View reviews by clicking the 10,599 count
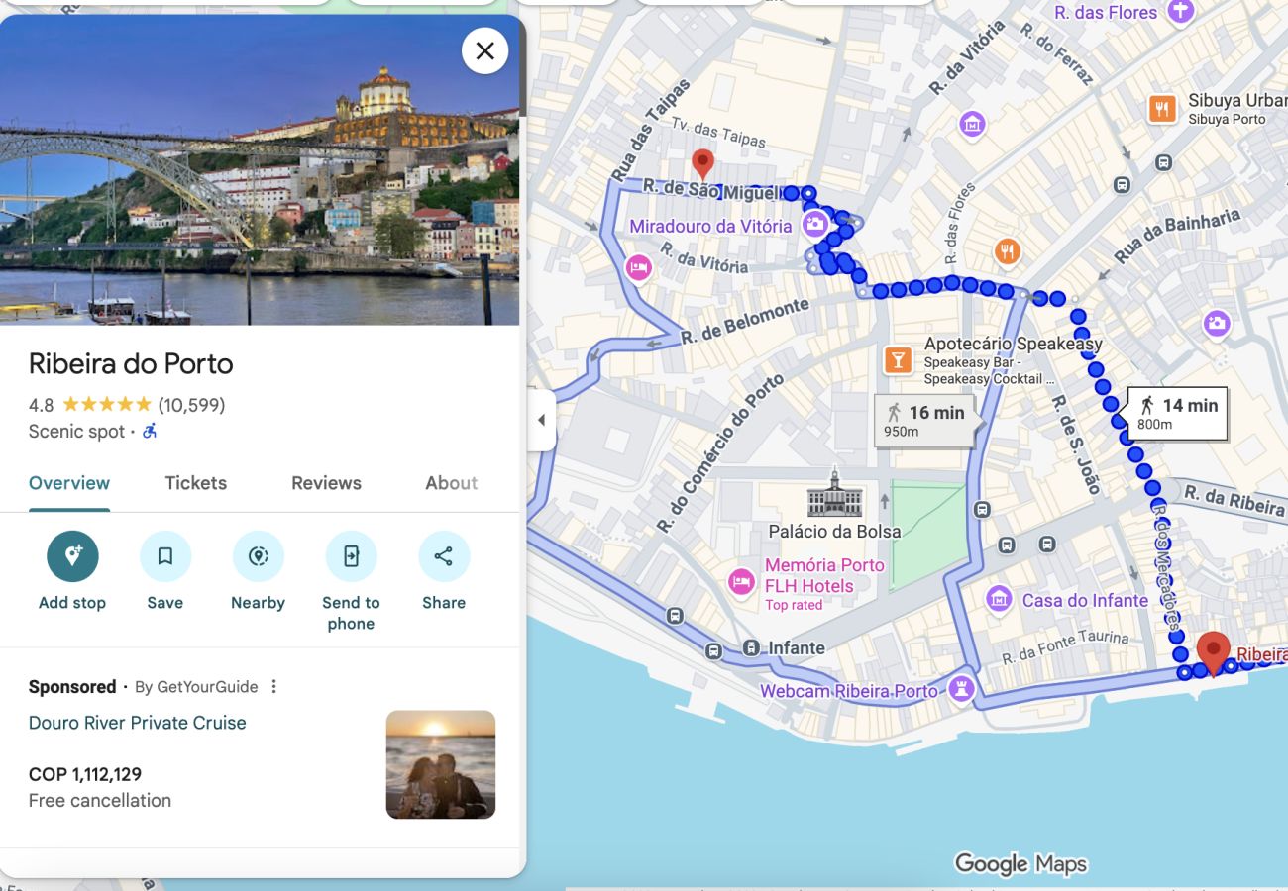The height and width of the screenshot is (891, 1288). pyautogui.click(x=192, y=405)
